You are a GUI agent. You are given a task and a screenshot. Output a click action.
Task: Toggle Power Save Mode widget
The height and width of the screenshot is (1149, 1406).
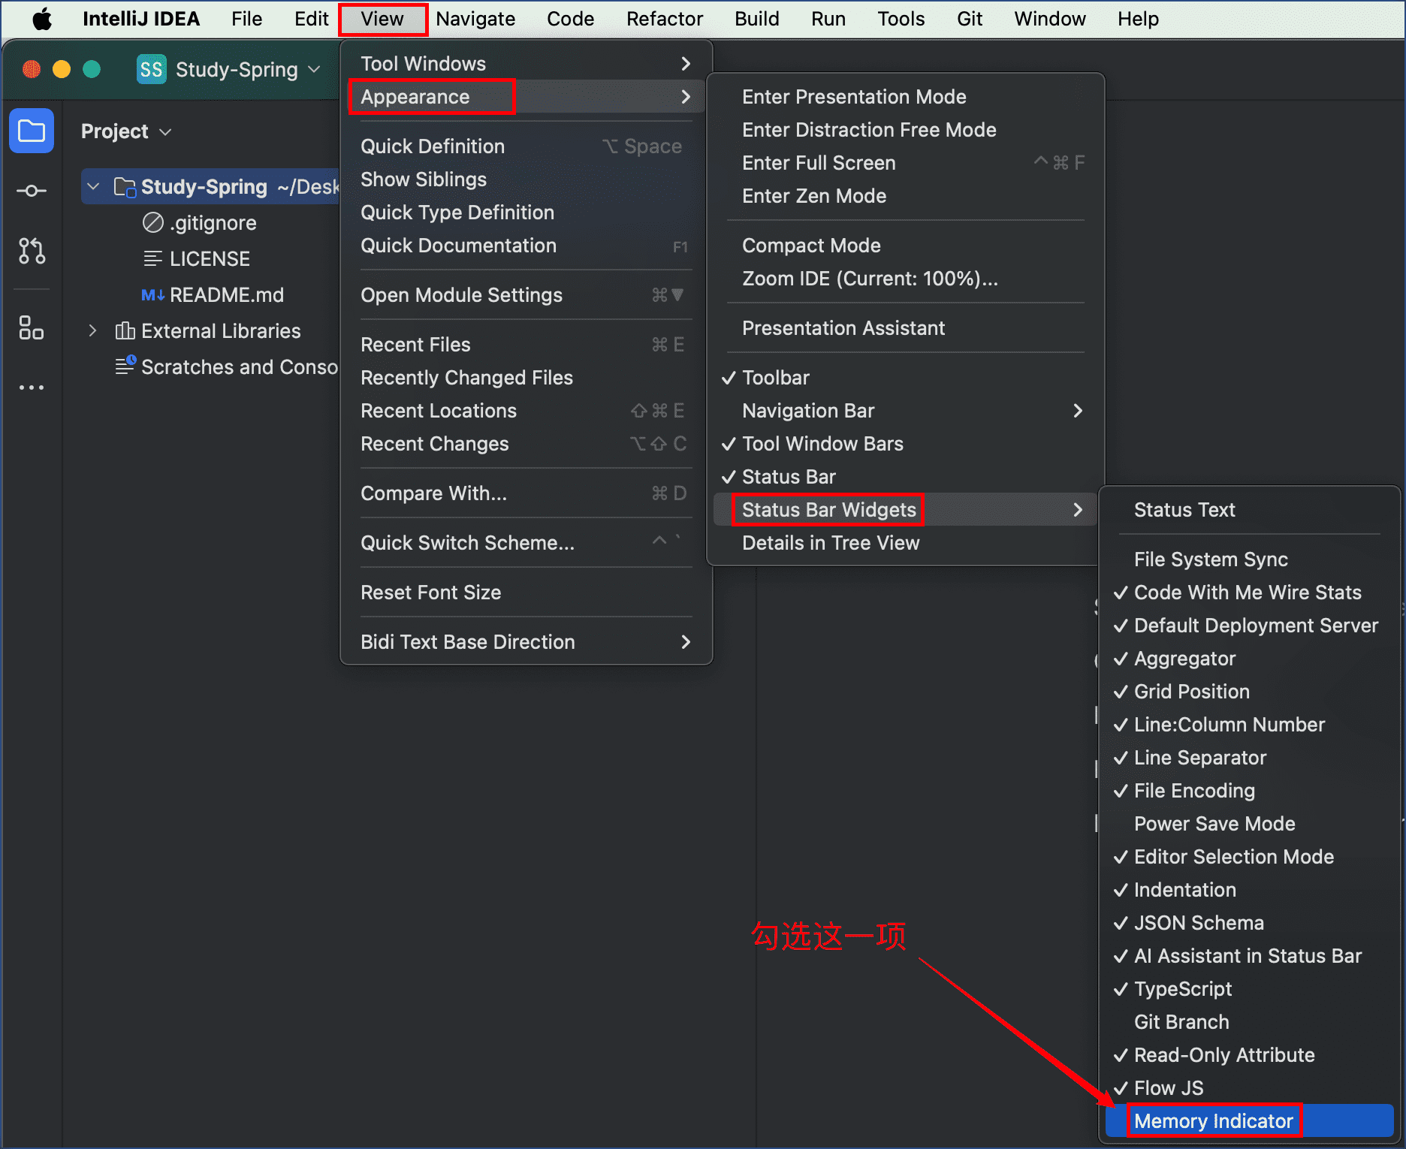[1250, 824]
